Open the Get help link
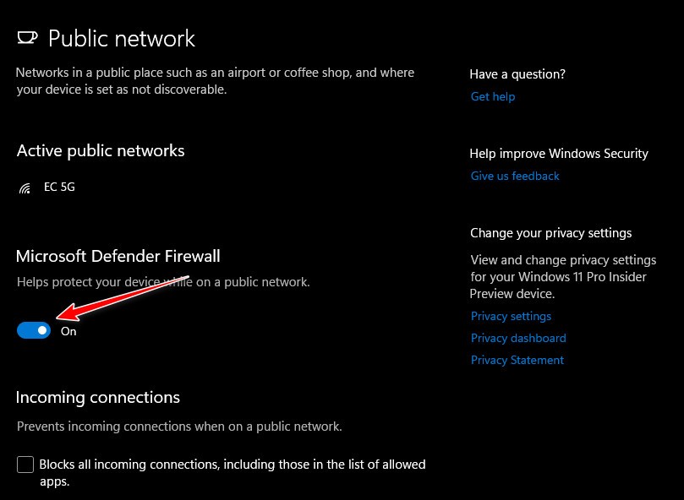This screenshot has width=684, height=500. [x=492, y=96]
